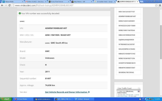The image size is (162, 101).
Task: Click the browser back arrow
Action: click(x=2, y=5)
